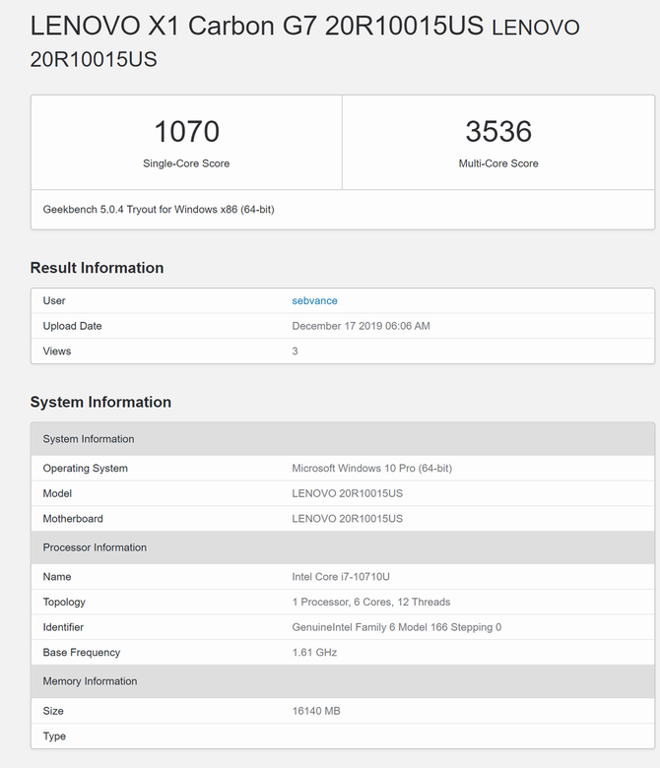Click the gray System Information table header
Viewport: 660px width, 768px height.
tap(343, 439)
